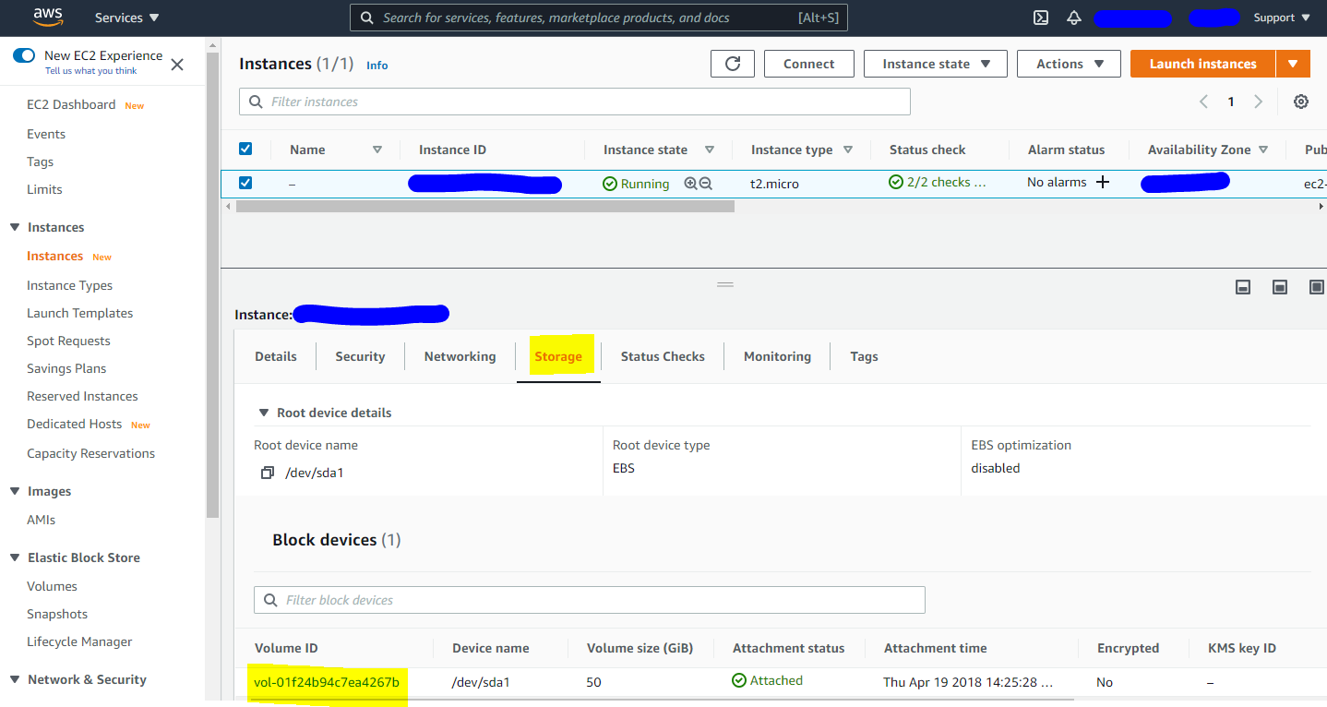Collapse the Images sidebar section

pyautogui.click(x=15, y=491)
